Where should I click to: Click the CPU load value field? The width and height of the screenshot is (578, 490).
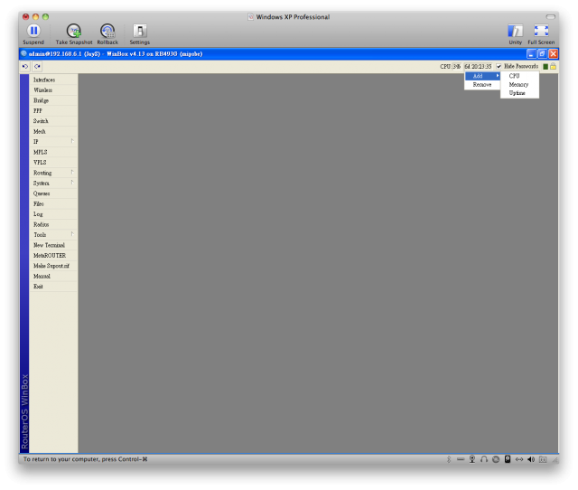(456, 66)
